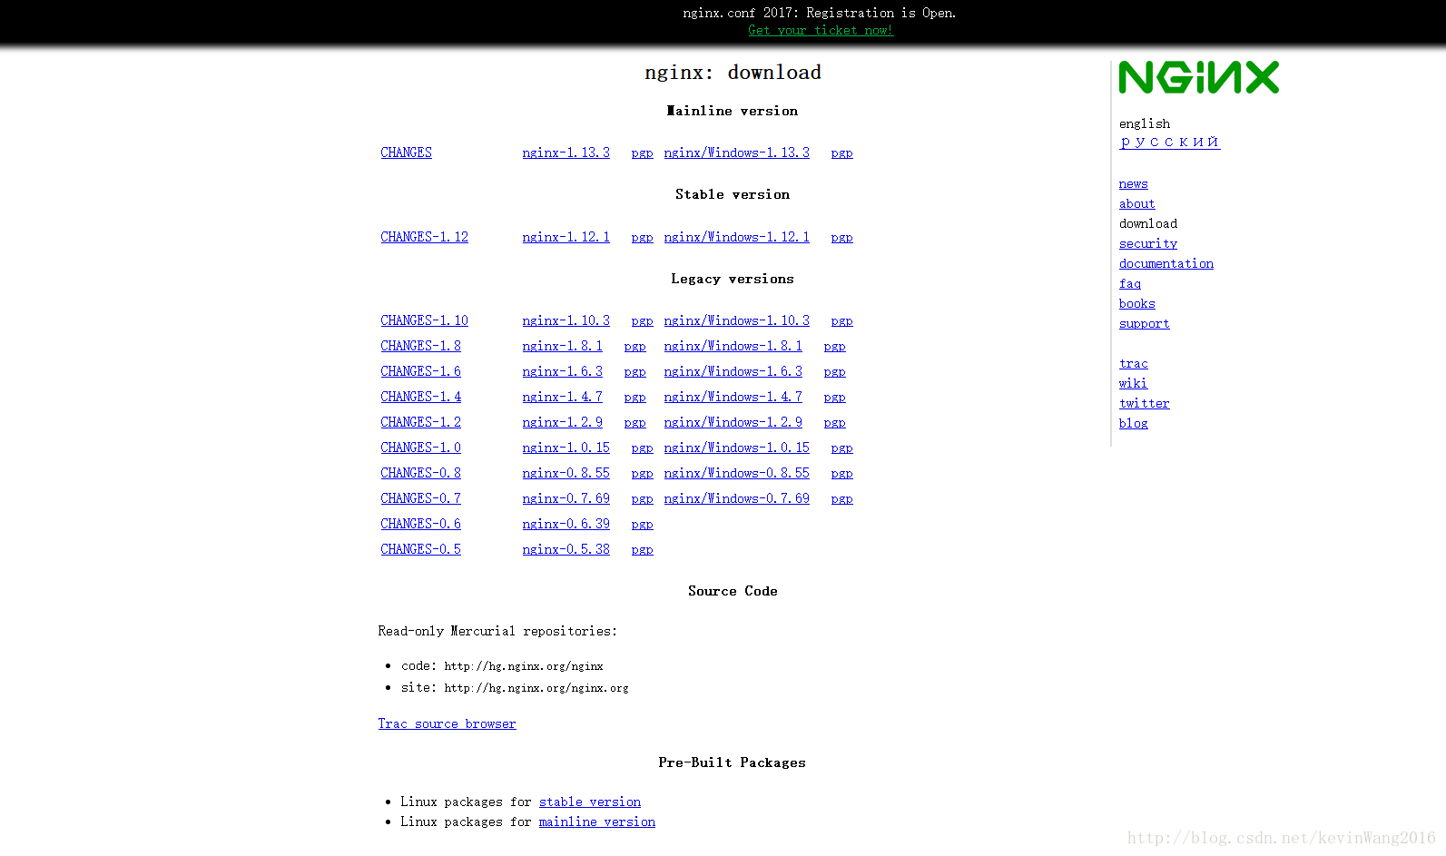Open pgp link next to nginx-1.12.1
Viewport: 1446px width, 856px height.
[x=642, y=238]
